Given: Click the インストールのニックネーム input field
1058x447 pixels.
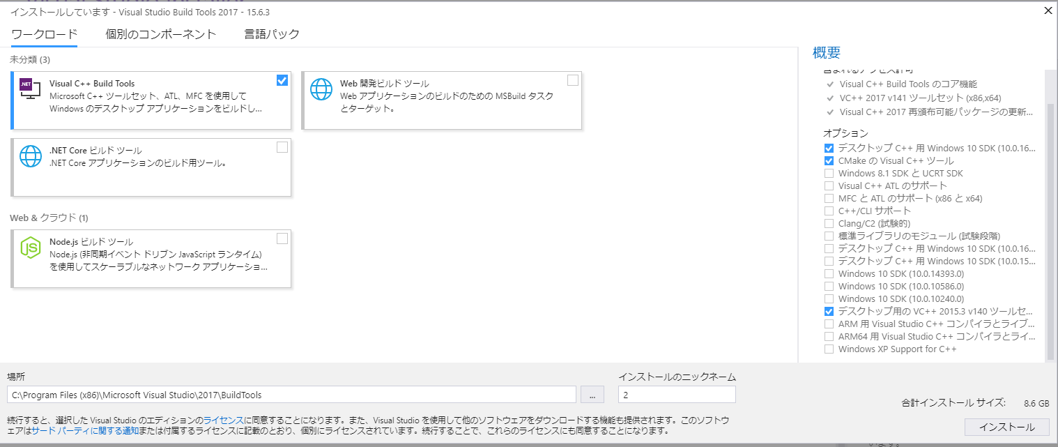Looking at the screenshot, I should point(676,394).
